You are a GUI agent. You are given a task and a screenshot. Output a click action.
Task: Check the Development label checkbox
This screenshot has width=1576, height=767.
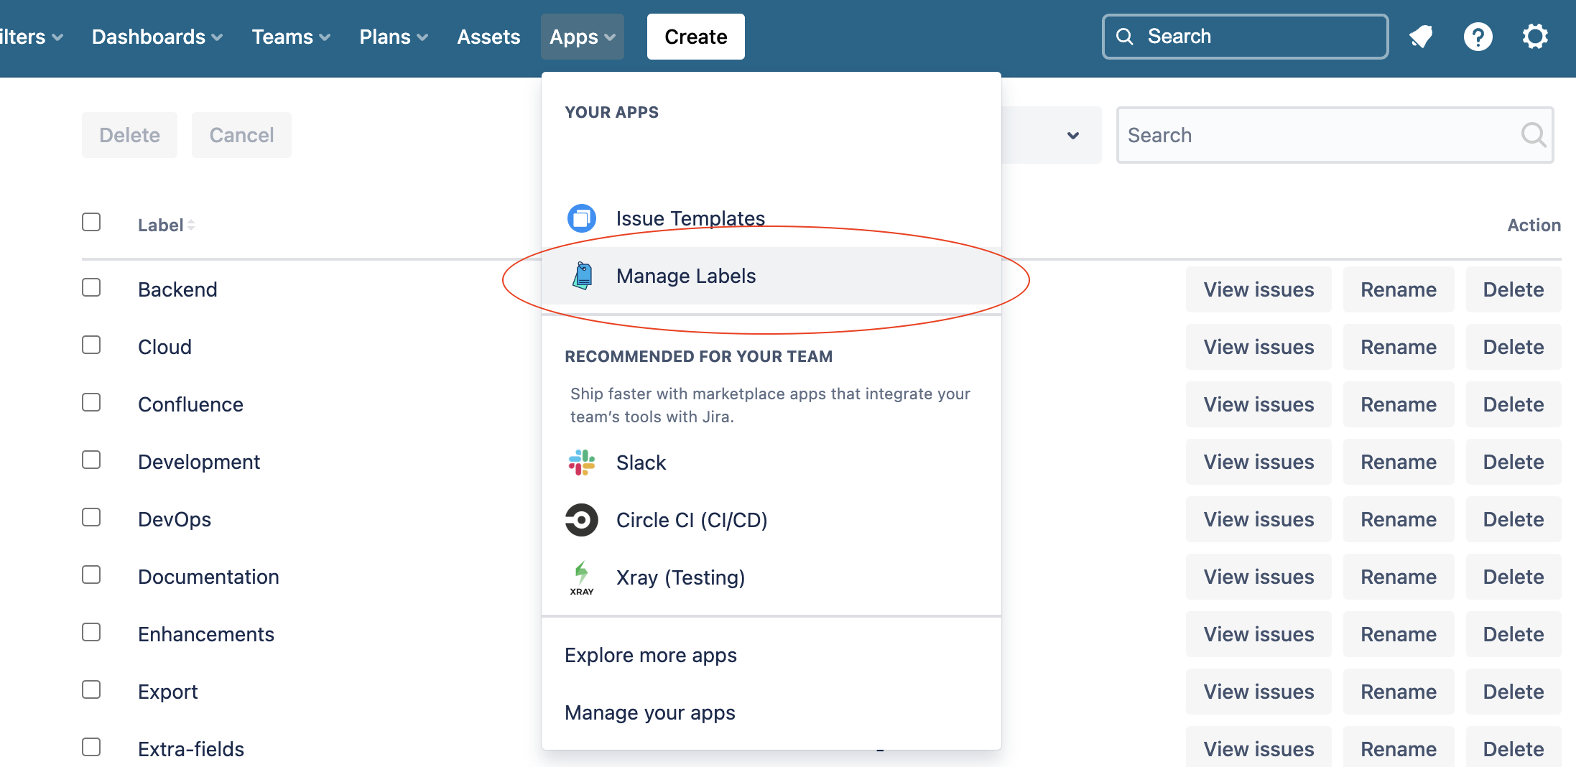91,460
